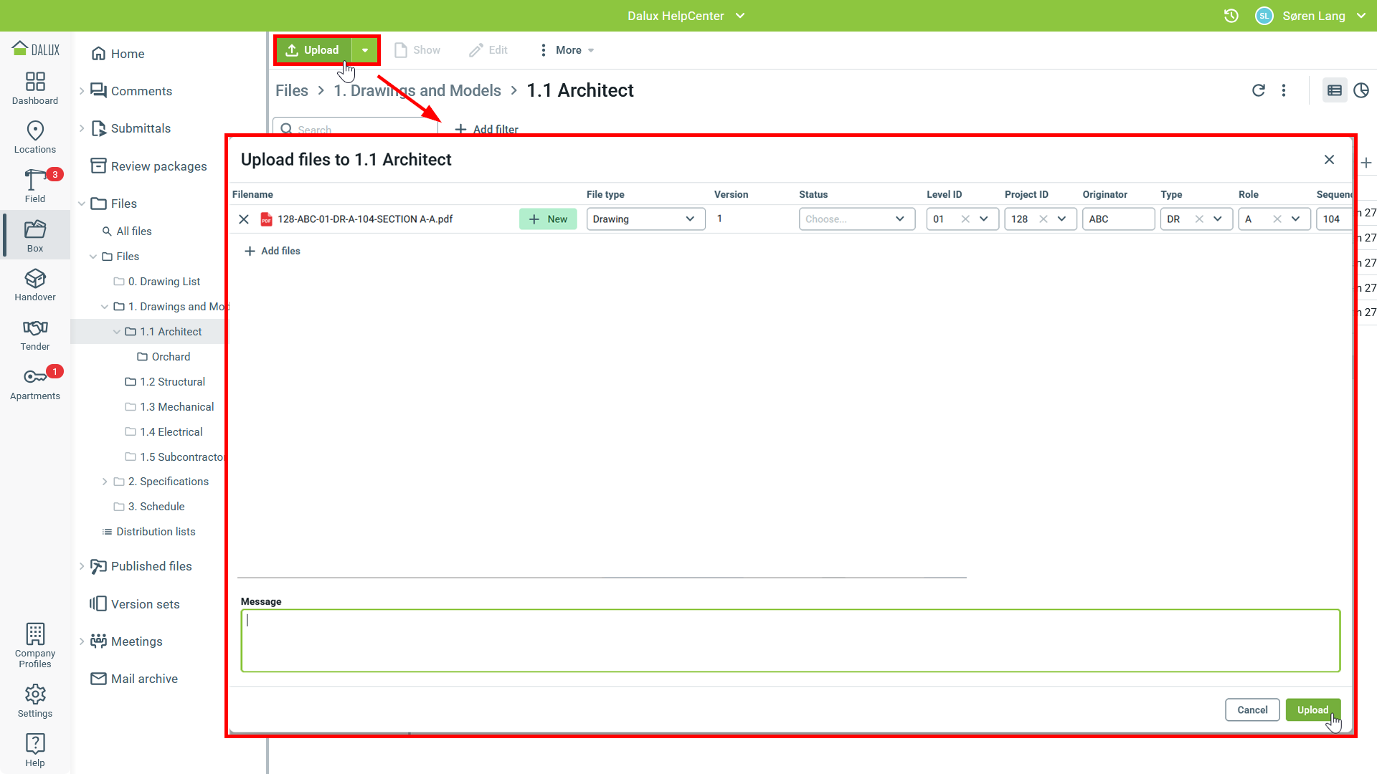Open the More menu in toolbar
Screen dimensions: 1377x774
[x=567, y=50]
